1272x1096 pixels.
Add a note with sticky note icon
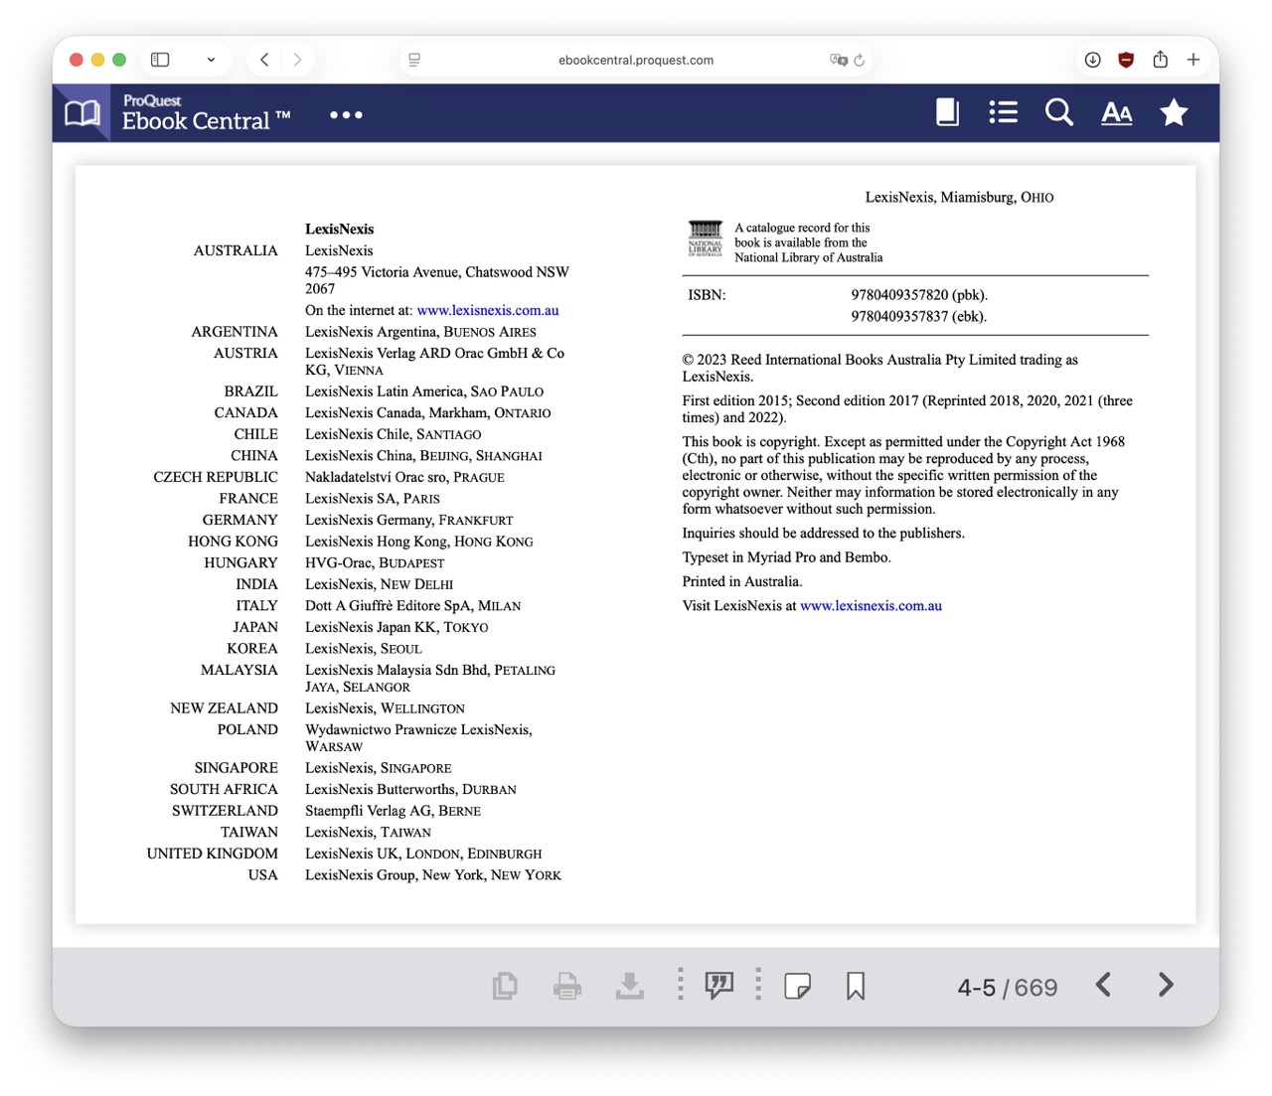click(x=797, y=986)
